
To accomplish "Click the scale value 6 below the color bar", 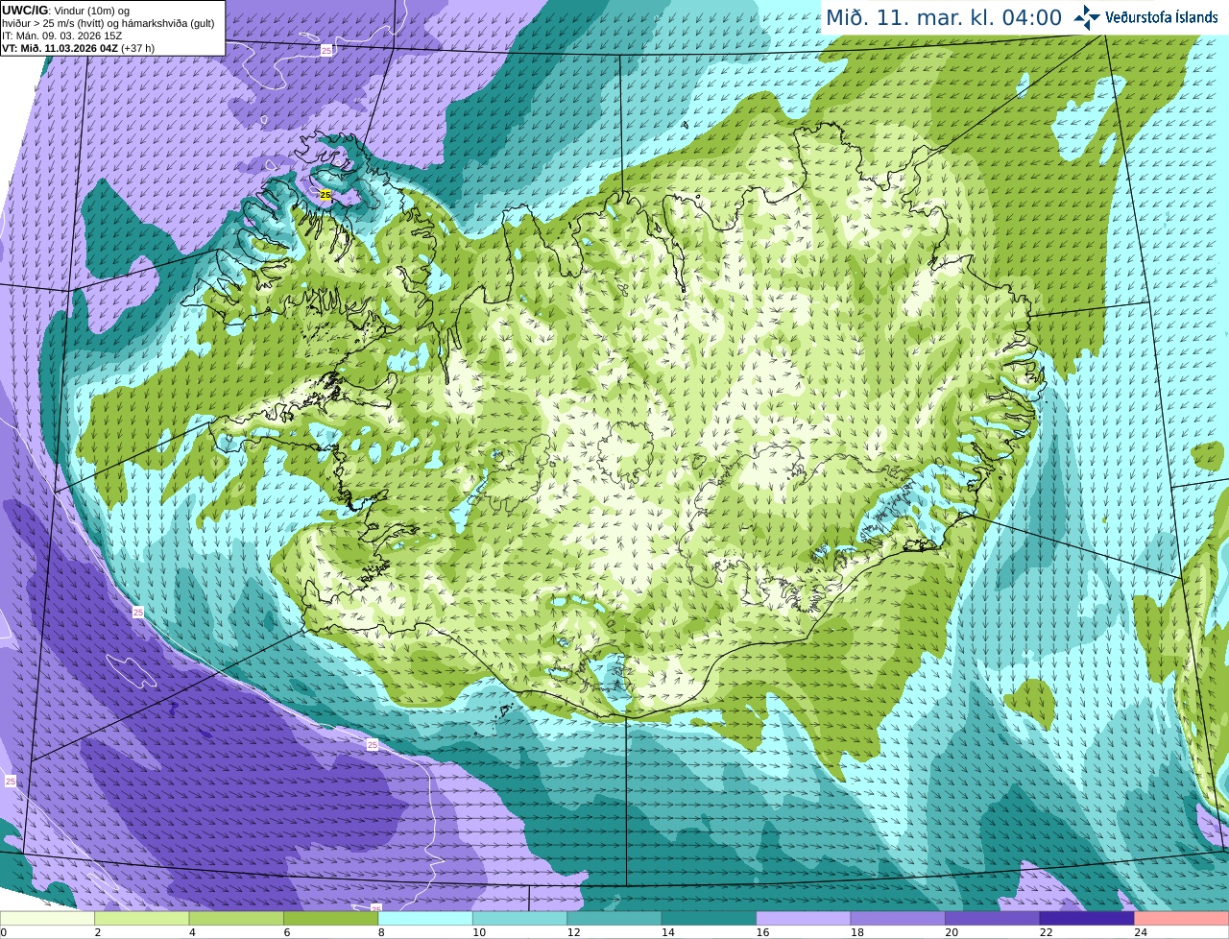I will tap(287, 932).
